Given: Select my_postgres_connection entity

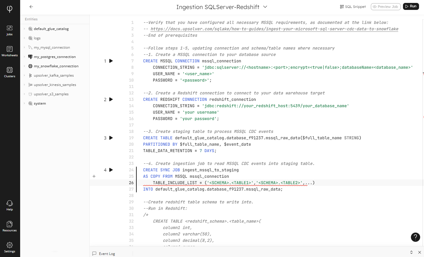Looking at the screenshot, I should pyautogui.click(x=55, y=57).
